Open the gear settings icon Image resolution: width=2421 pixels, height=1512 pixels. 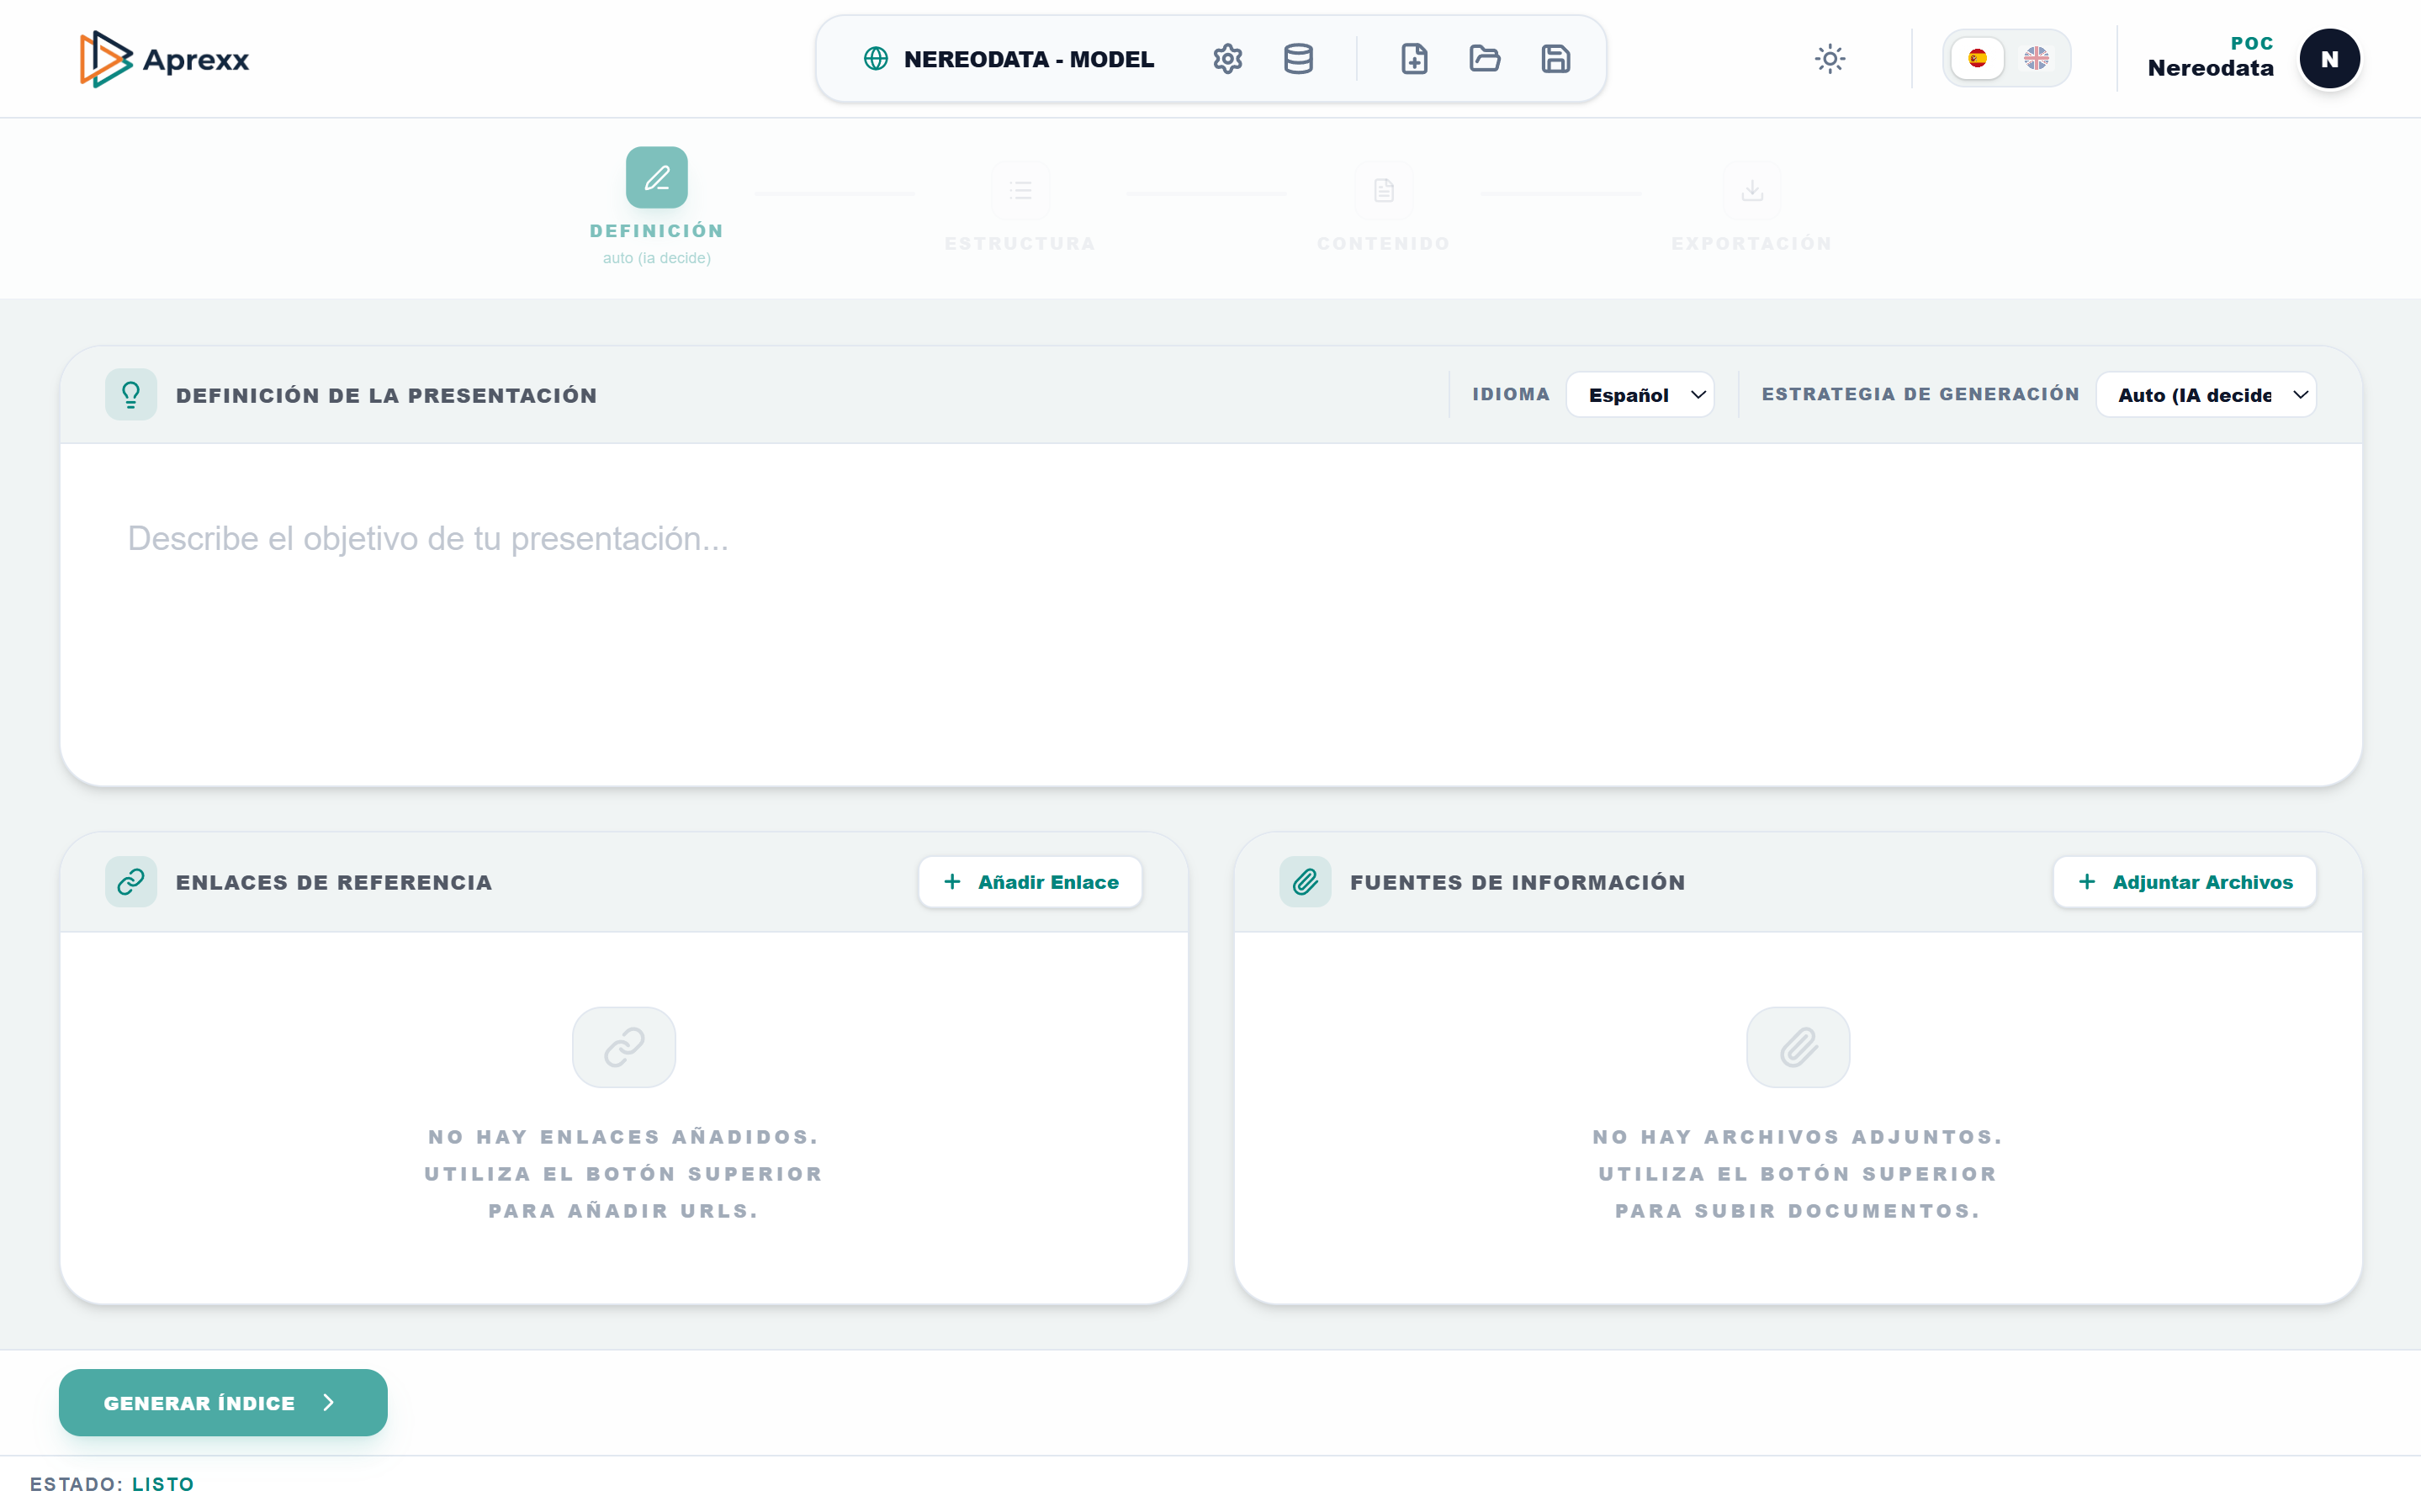tap(1228, 59)
